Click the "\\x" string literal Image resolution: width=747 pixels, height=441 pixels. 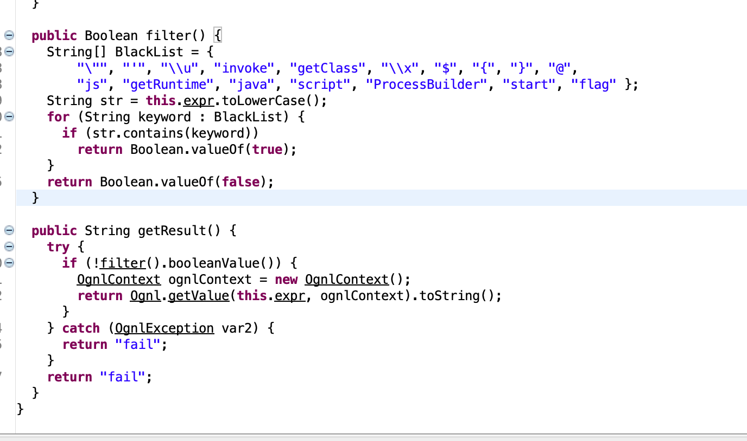click(401, 68)
